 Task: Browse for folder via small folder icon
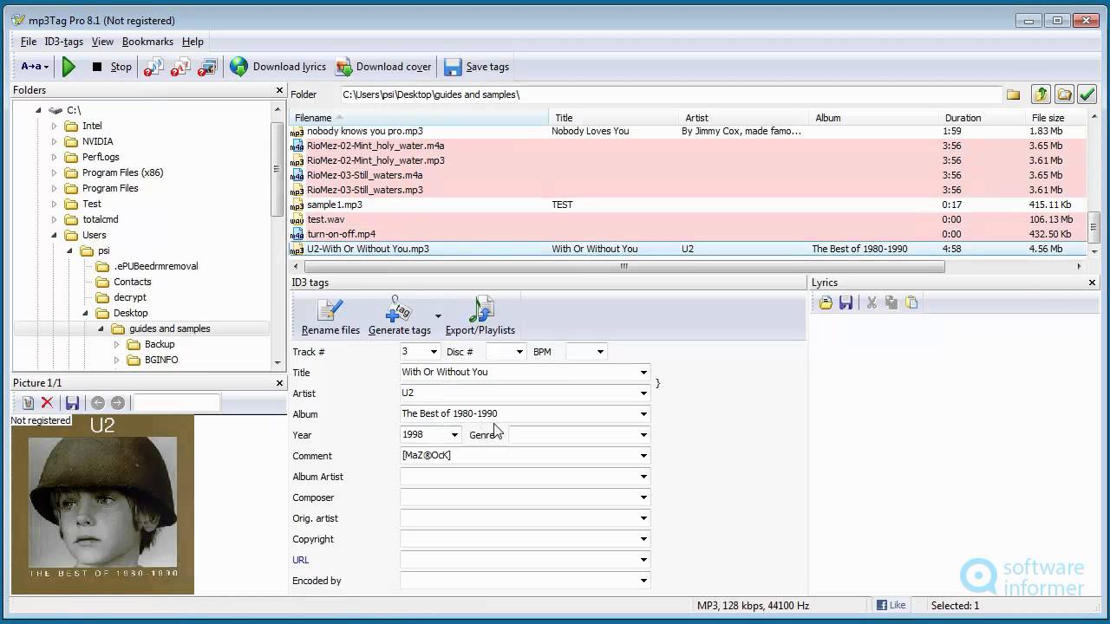(x=1013, y=94)
